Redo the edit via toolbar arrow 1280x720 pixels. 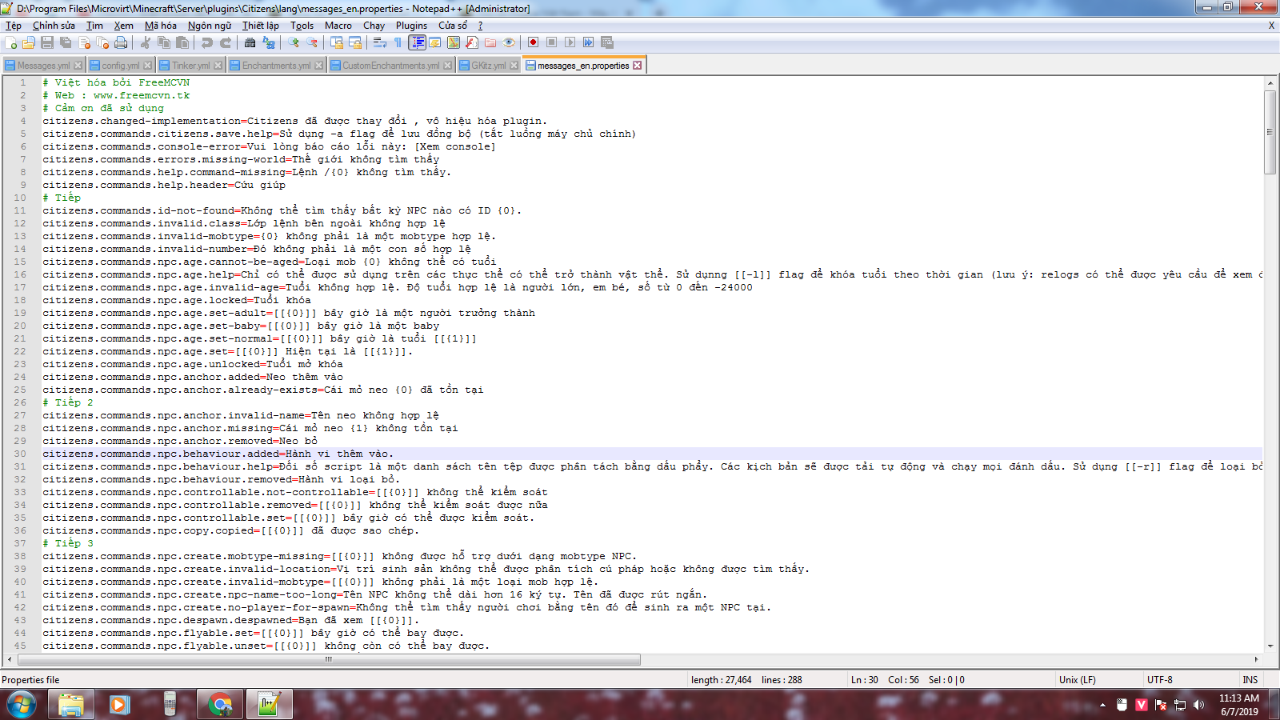(x=226, y=42)
